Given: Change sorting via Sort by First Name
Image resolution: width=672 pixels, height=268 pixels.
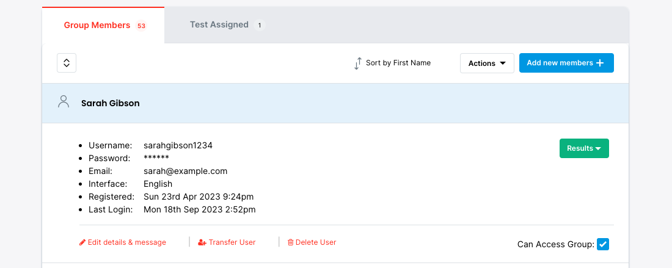Looking at the screenshot, I should point(398,63).
